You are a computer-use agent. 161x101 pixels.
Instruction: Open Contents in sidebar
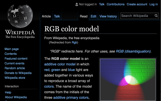coord(11,54)
